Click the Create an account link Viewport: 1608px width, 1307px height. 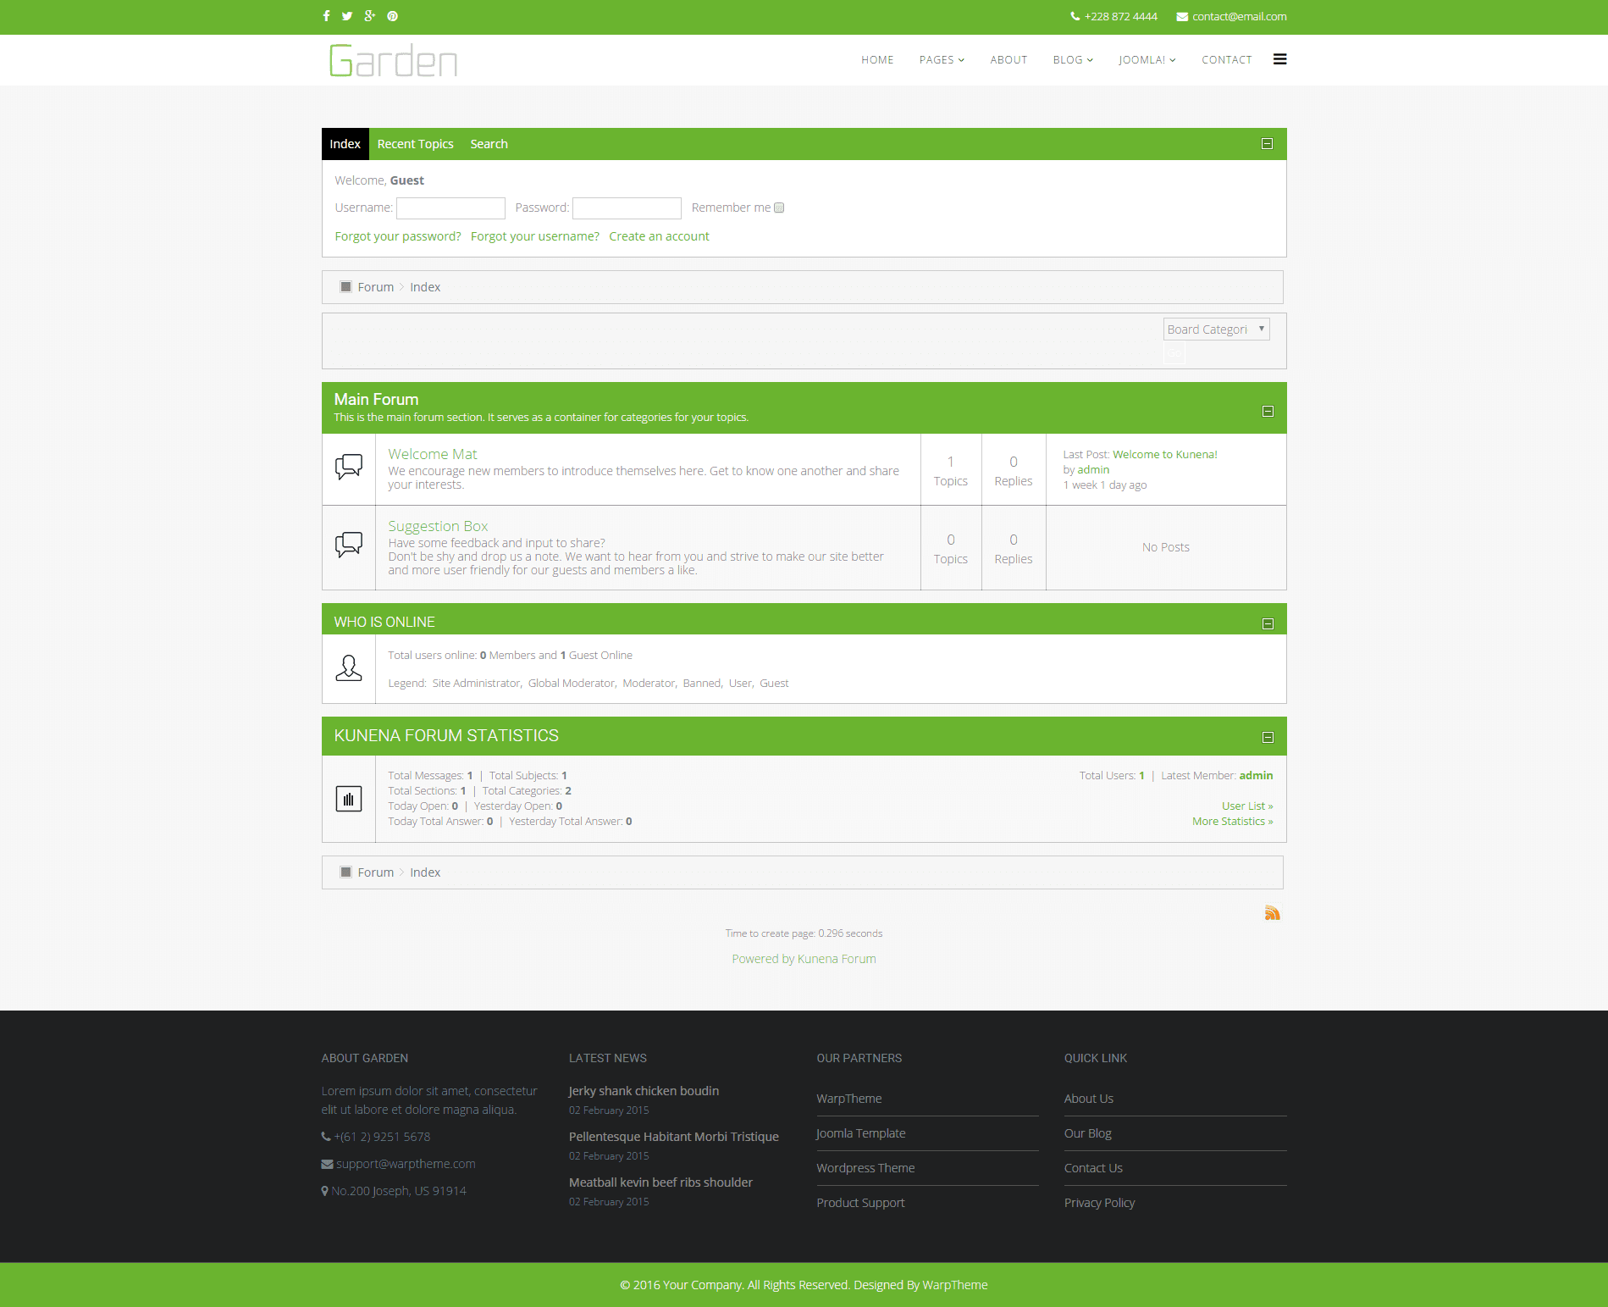click(x=658, y=236)
